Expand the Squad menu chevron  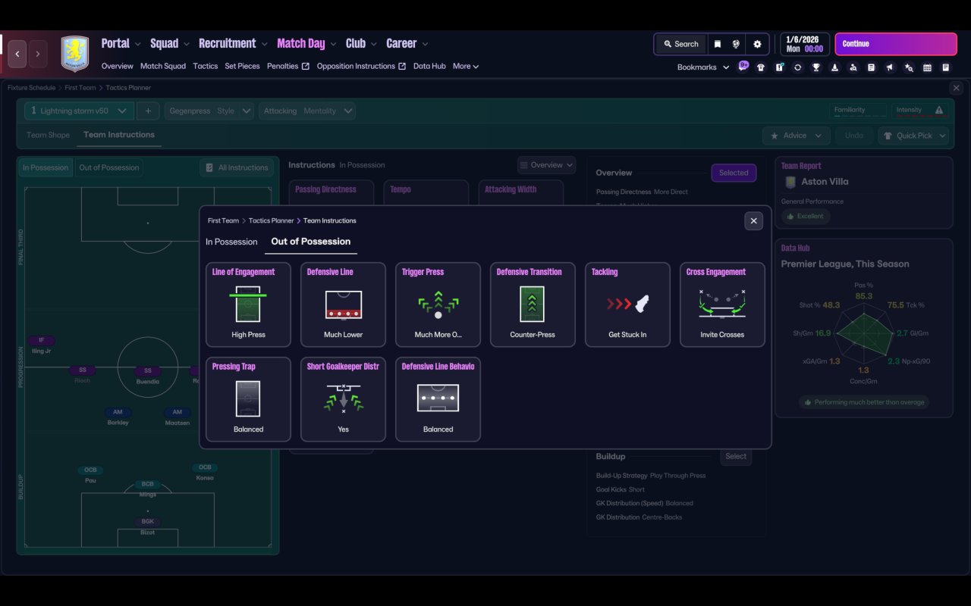coord(186,45)
